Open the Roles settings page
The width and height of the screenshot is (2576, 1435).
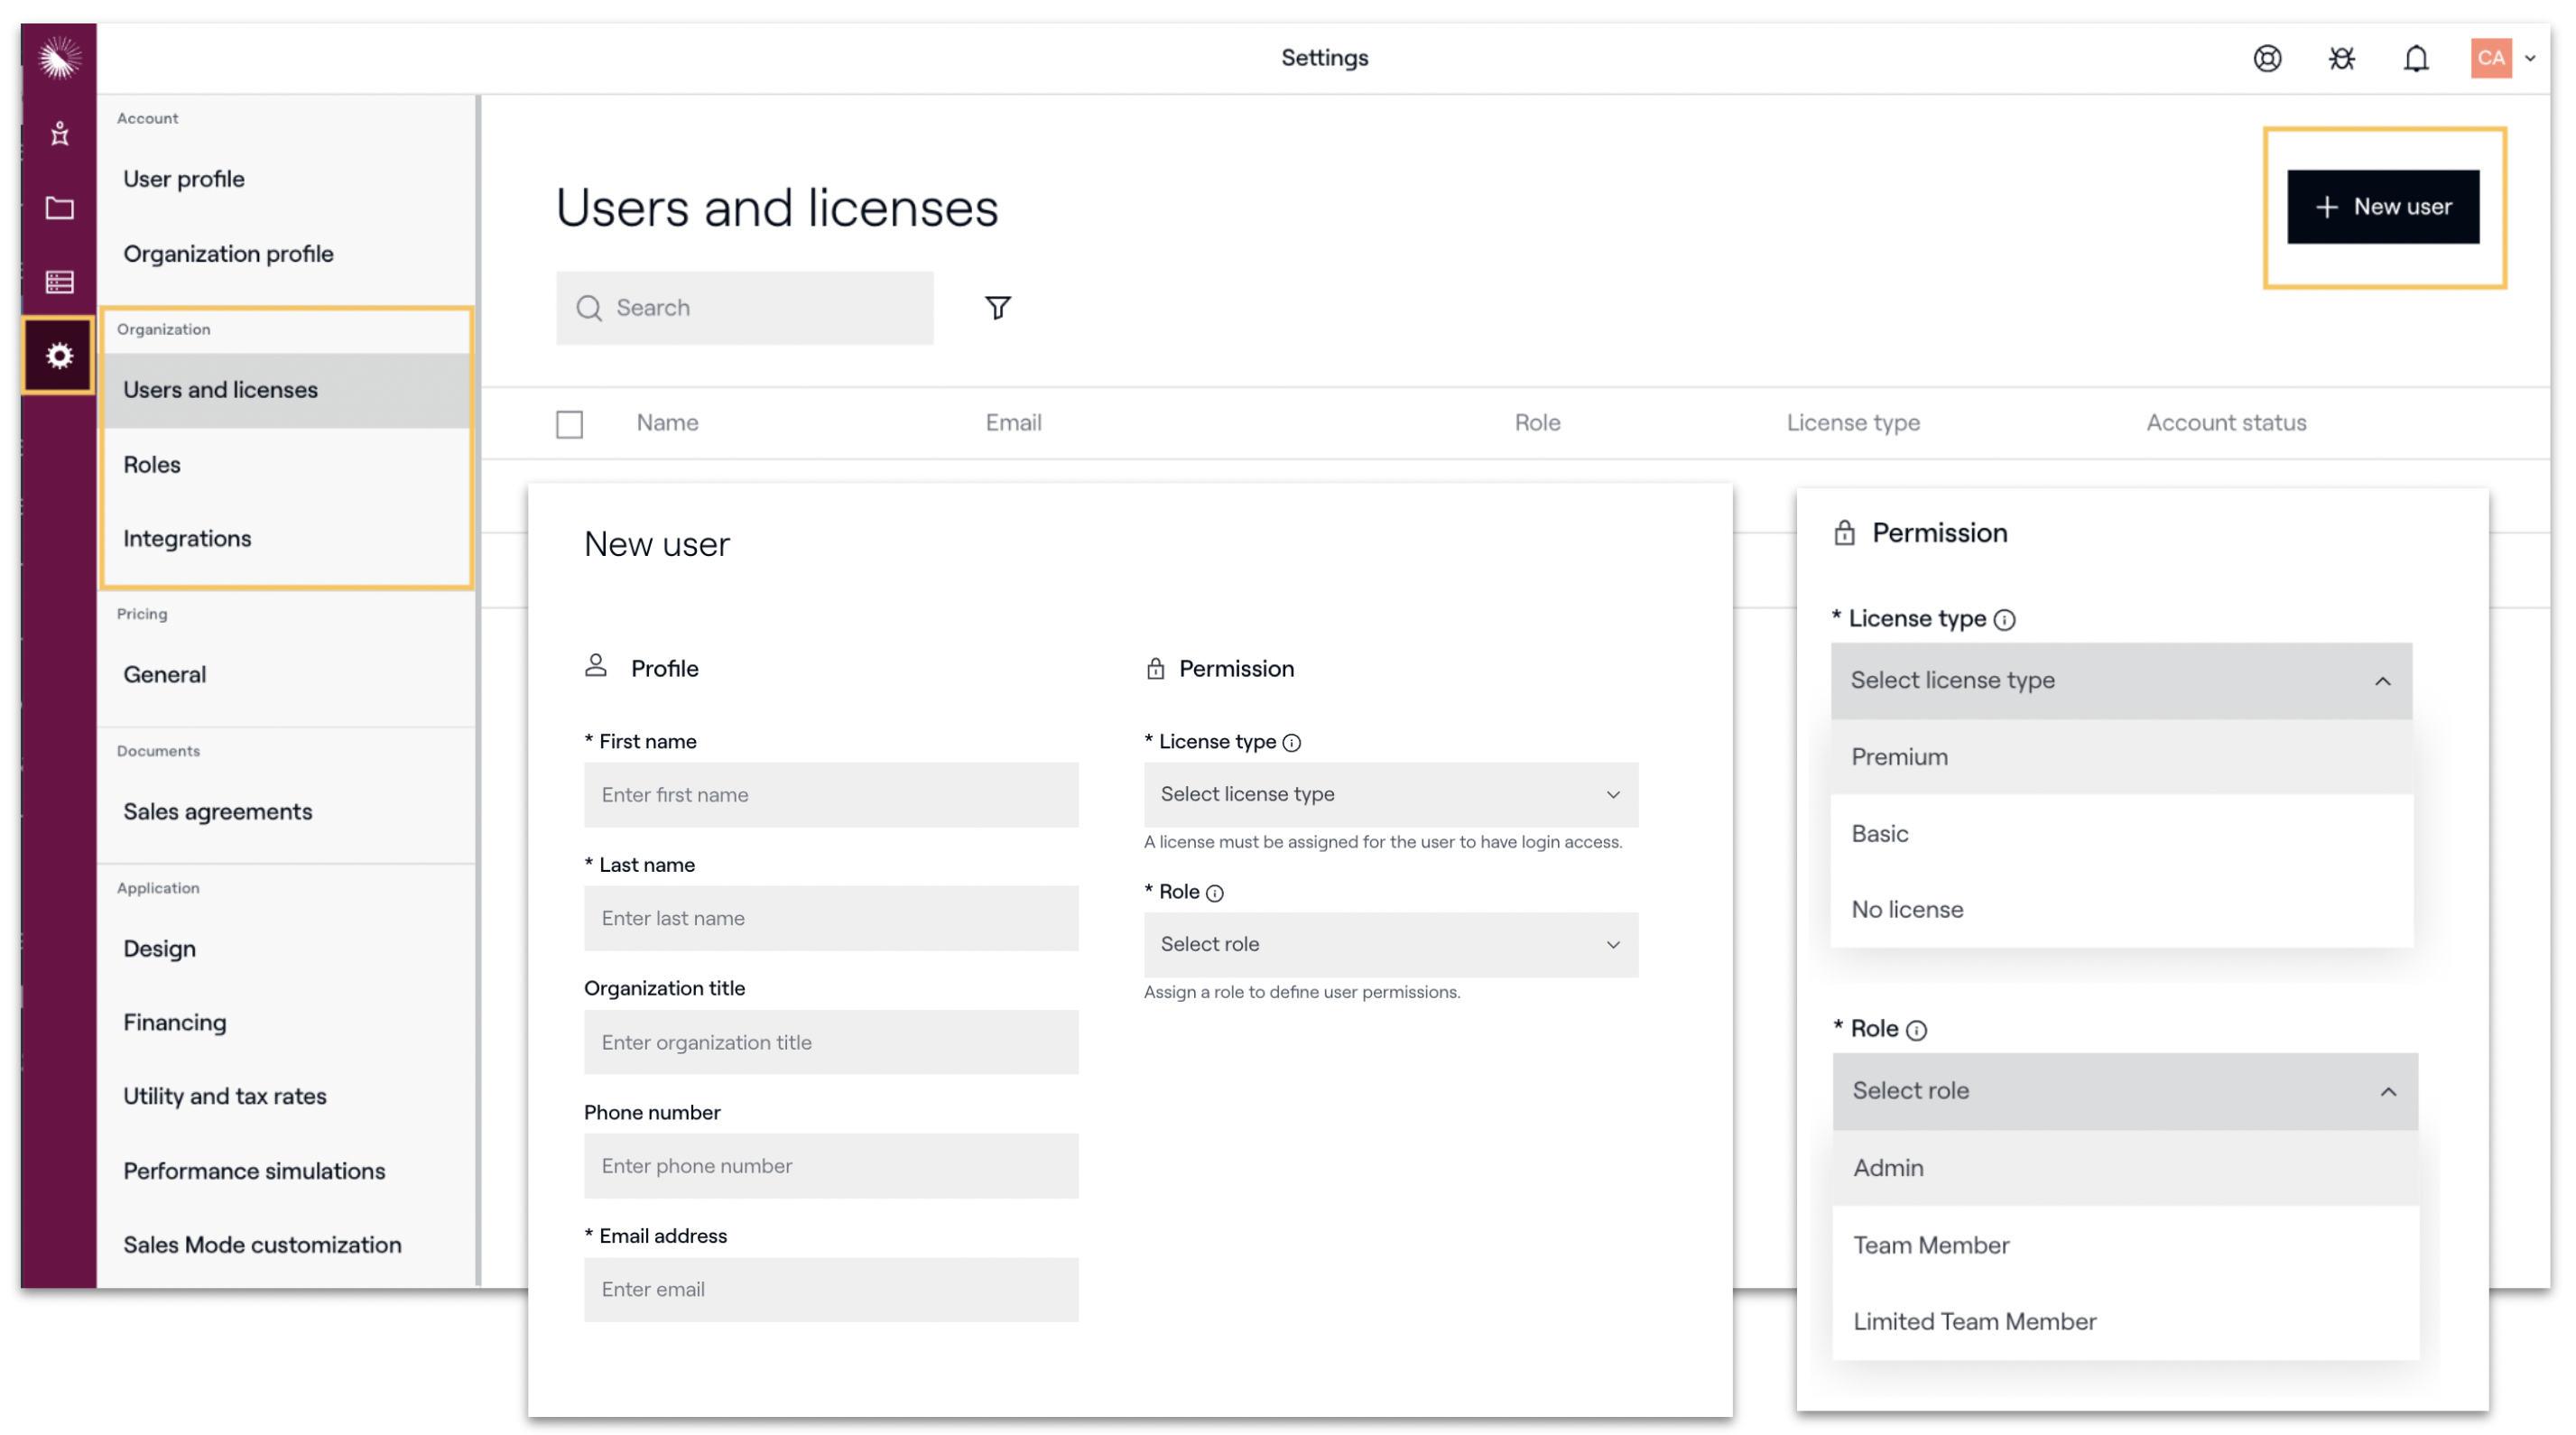[152, 464]
